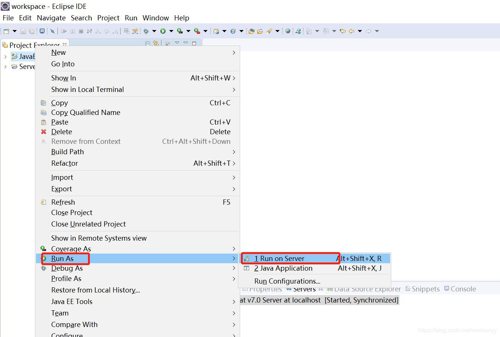Click the Back navigation yellow arrow
The height and width of the screenshot is (337, 500).
tap(351, 31)
